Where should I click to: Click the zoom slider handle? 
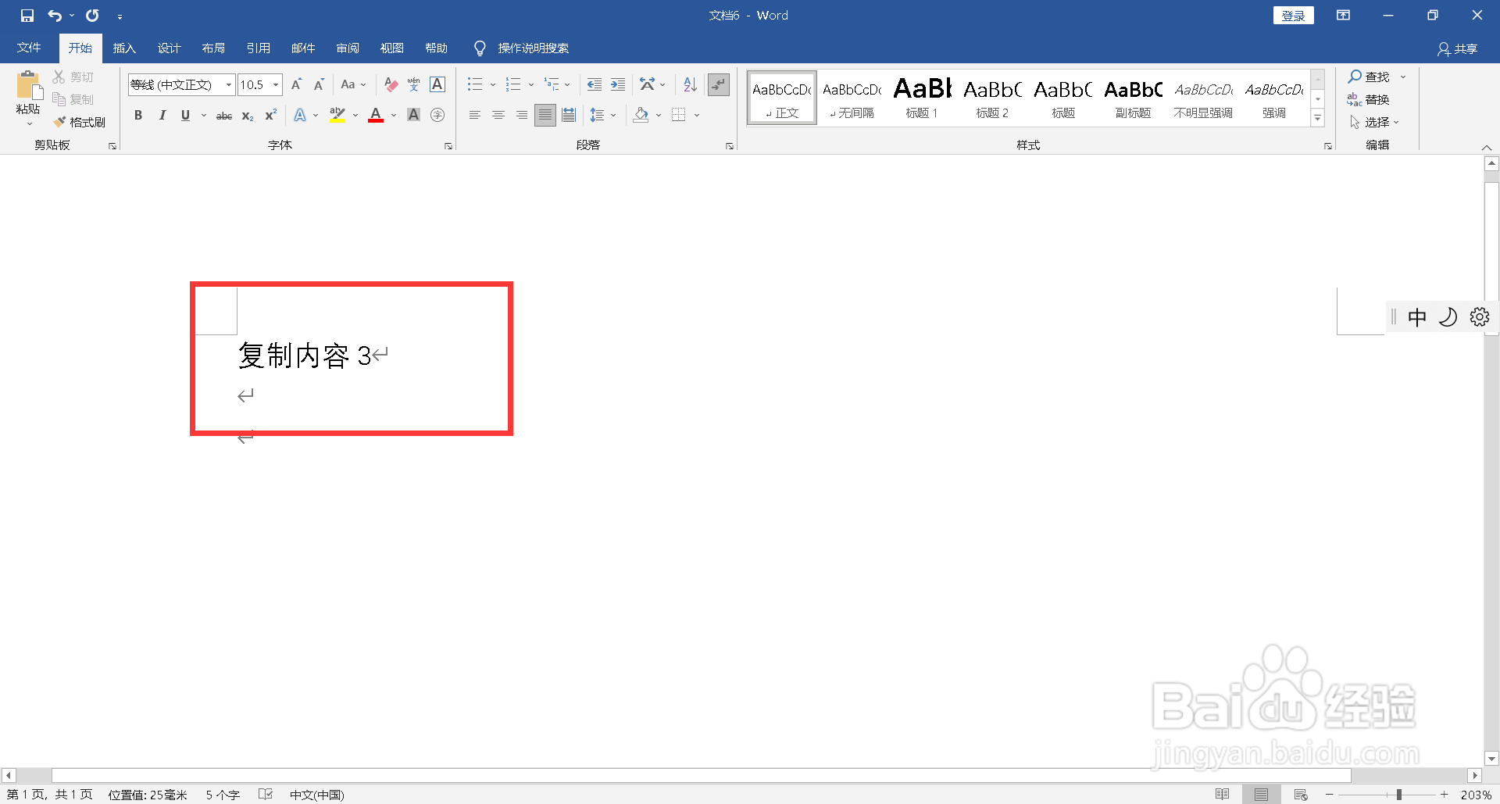tap(1398, 795)
